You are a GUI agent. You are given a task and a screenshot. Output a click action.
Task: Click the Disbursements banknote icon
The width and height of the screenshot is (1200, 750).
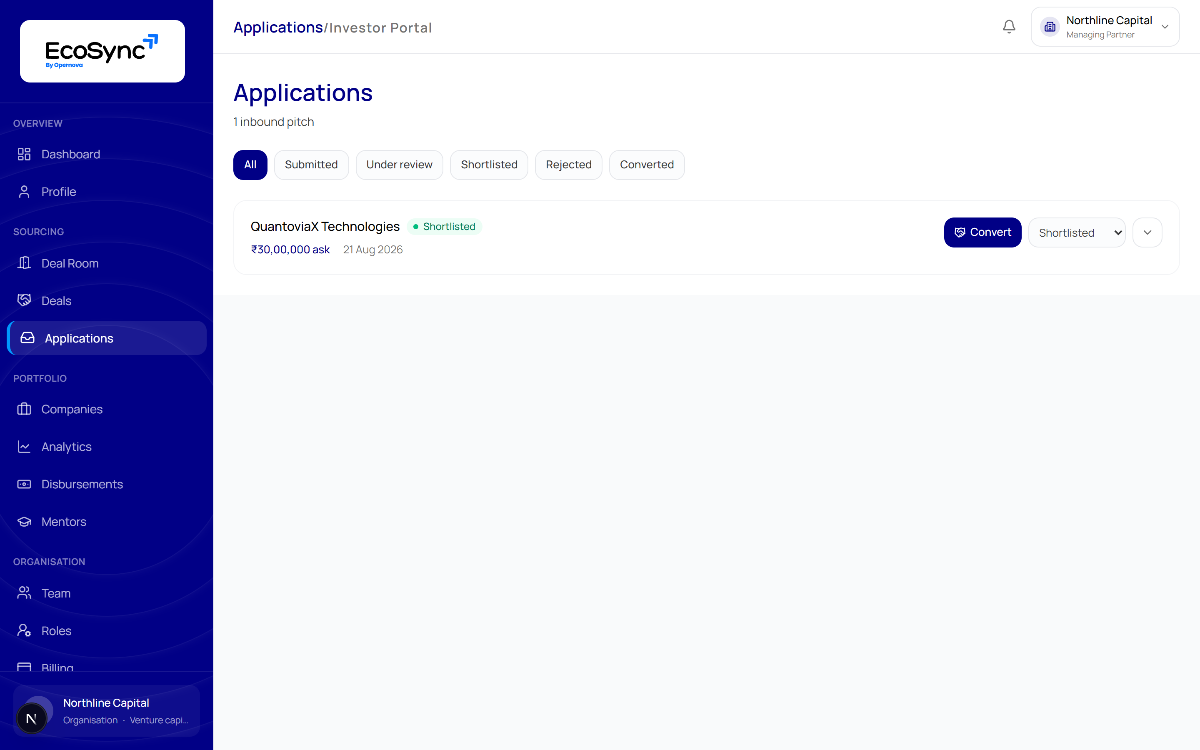24,484
